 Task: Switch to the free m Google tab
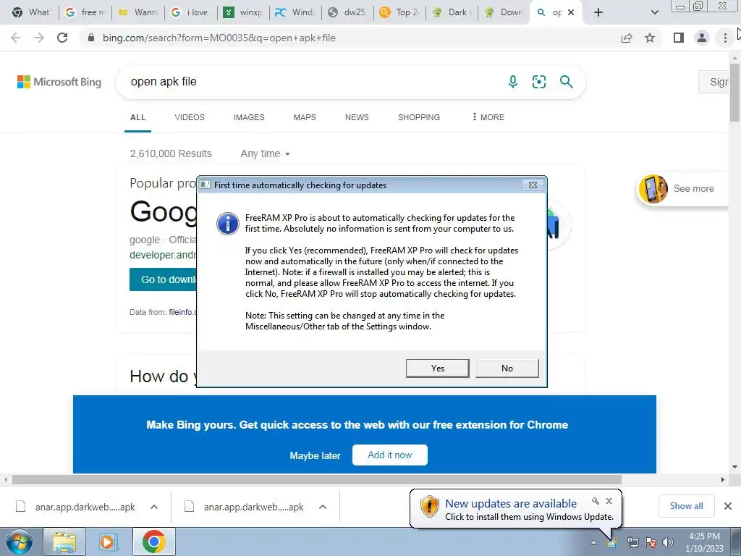pos(85,12)
